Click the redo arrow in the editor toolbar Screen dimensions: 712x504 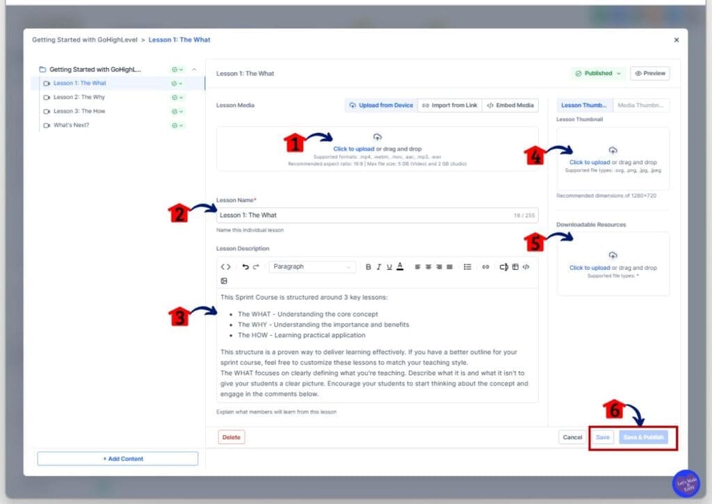pos(254,266)
